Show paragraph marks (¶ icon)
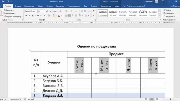The width and height of the screenshot is (180, 101). [x=94, y=11]
